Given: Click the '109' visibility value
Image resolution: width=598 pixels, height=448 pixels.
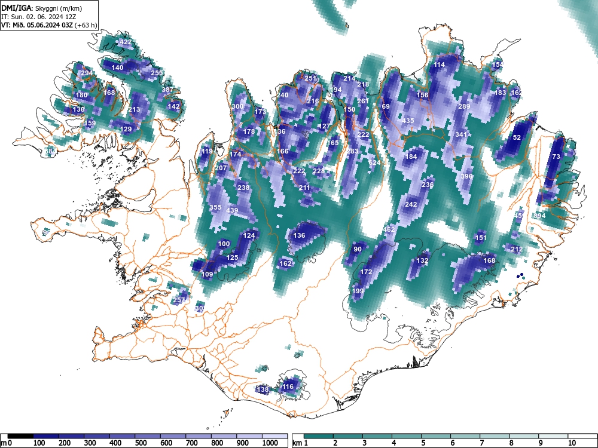Looking at the screenshot, I should coord(207,274).
